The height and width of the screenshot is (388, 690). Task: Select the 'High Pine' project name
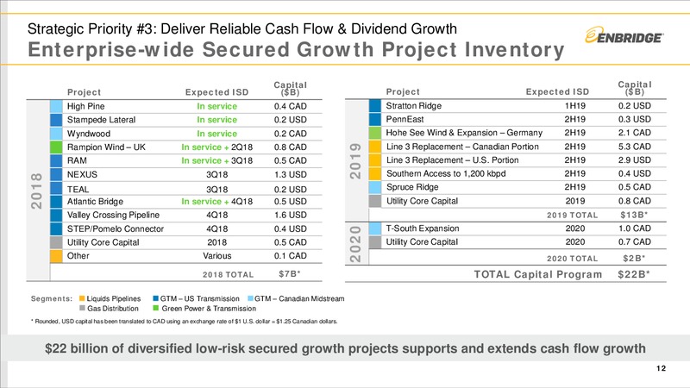(x=85, y=106)
